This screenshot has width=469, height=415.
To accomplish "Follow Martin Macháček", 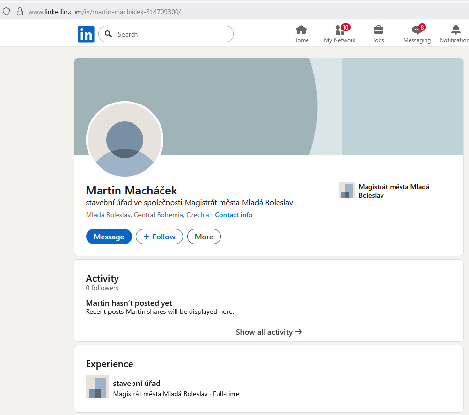I will tap(159, 237).
